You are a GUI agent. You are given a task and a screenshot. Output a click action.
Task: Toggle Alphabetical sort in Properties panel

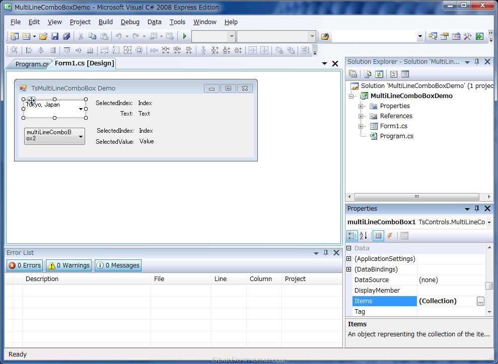(364, 236)
